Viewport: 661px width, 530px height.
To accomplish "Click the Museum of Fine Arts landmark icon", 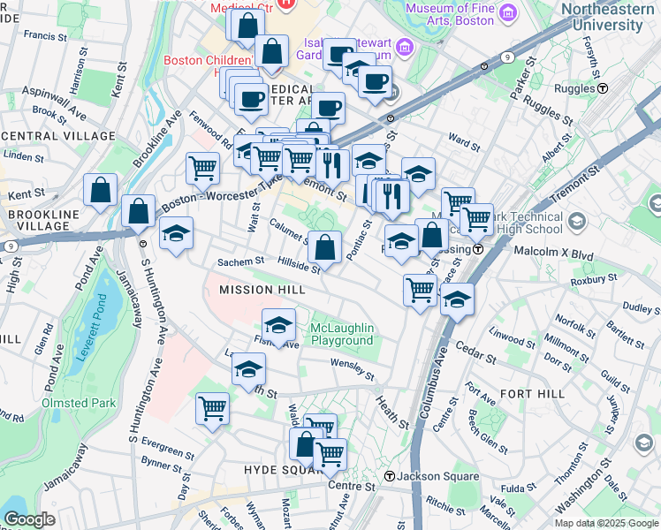I will click(507, 11).
